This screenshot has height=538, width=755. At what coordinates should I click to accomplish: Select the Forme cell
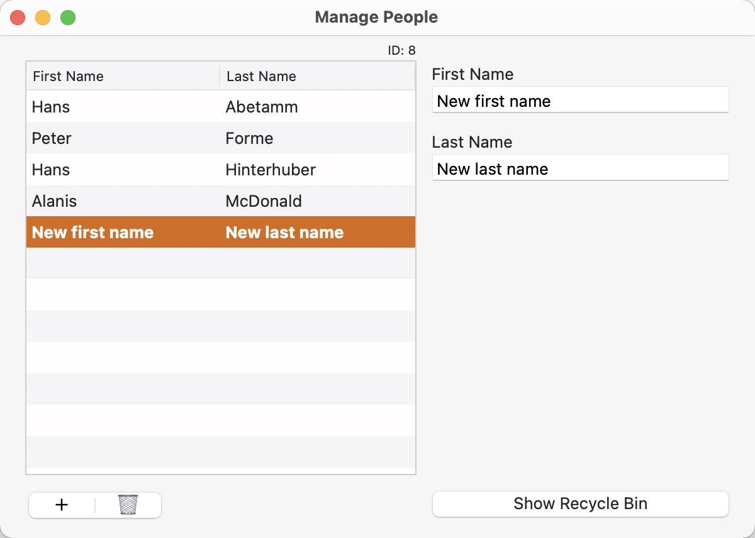point(317,138)
